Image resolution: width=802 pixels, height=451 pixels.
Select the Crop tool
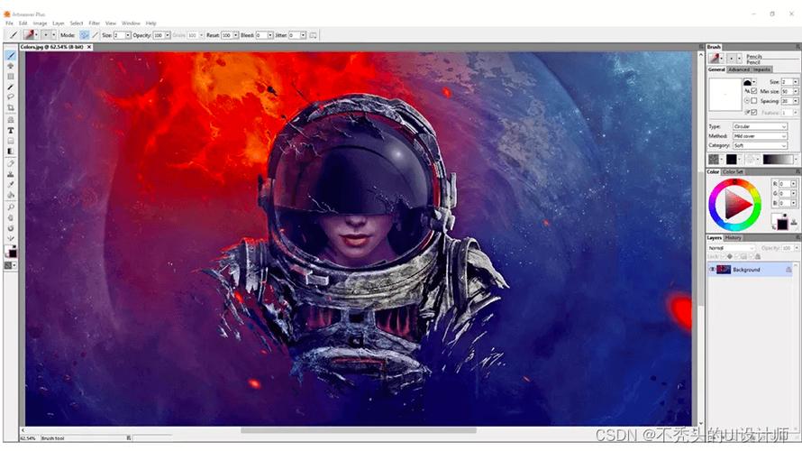pyautogui.click(x=10, y=108)
